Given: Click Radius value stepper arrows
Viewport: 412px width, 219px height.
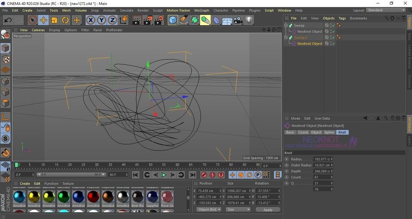Looking at the screenshot, I should click(332, 159).
